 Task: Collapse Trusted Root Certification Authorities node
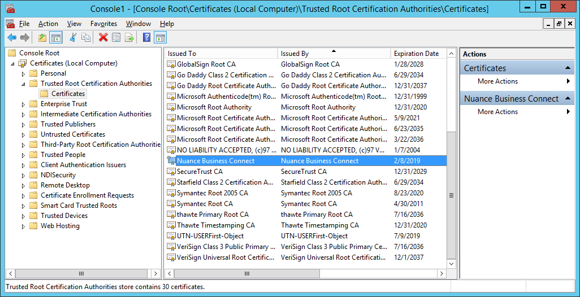pyautogui.click(x=23, y=84)
